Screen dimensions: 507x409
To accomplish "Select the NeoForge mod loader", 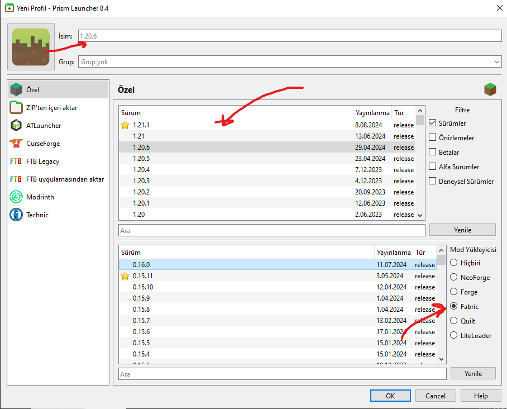I will pos(453,277).
